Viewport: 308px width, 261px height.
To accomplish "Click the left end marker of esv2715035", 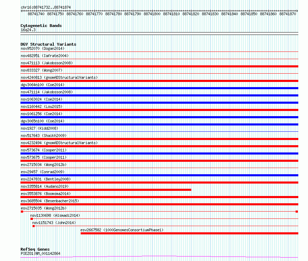I will [x=22, y=212].
